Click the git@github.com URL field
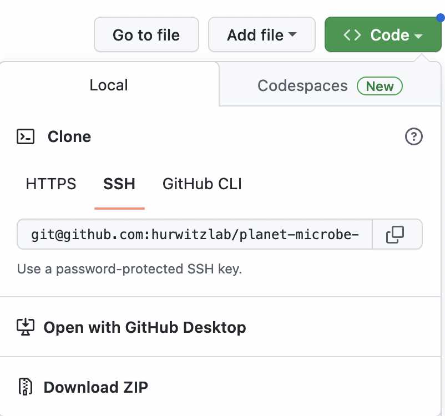 click(x=195, y=235)
